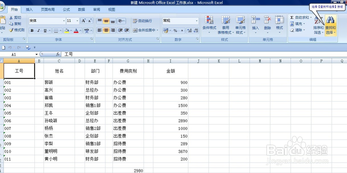
Task: Toggle middle vertical alignment
Action: [106, 21]
